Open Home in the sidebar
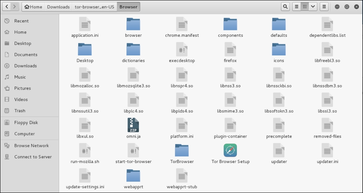This screenshot has width=363, height=193. coord(29,32)
